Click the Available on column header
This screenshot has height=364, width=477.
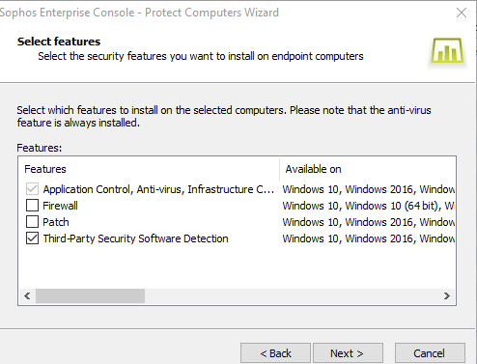(x=368, y=169)
